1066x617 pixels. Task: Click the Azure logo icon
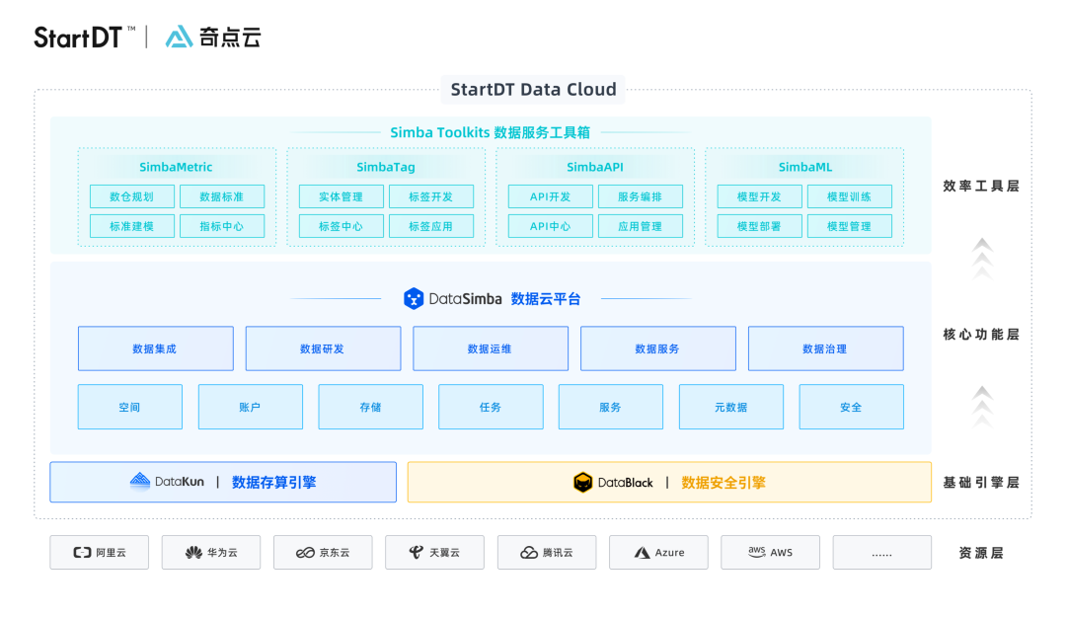point(642,553)
